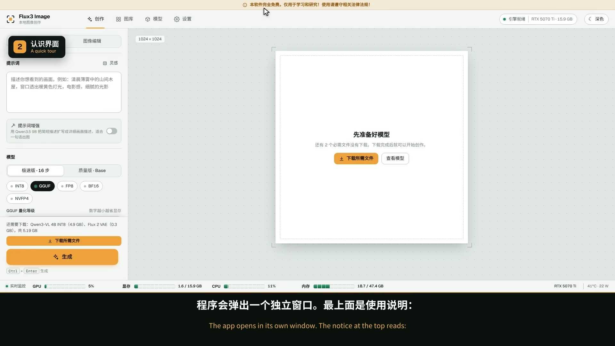Open the 模型 models tab

coord(154,19)
